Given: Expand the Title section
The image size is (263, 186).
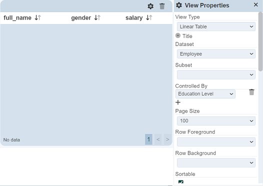Looking at the screenshot, I should pos(178,35).
